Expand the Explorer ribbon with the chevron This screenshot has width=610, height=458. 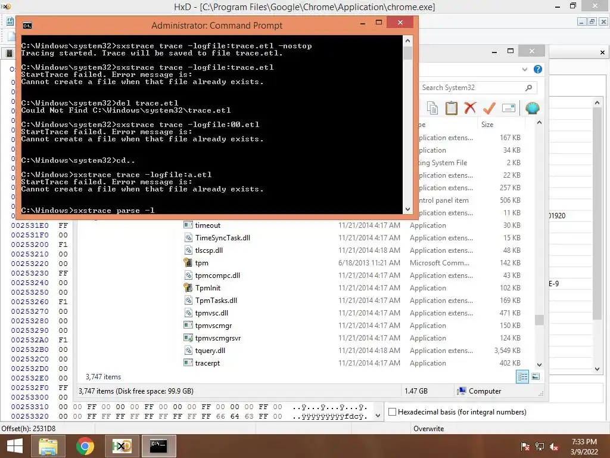525,69
